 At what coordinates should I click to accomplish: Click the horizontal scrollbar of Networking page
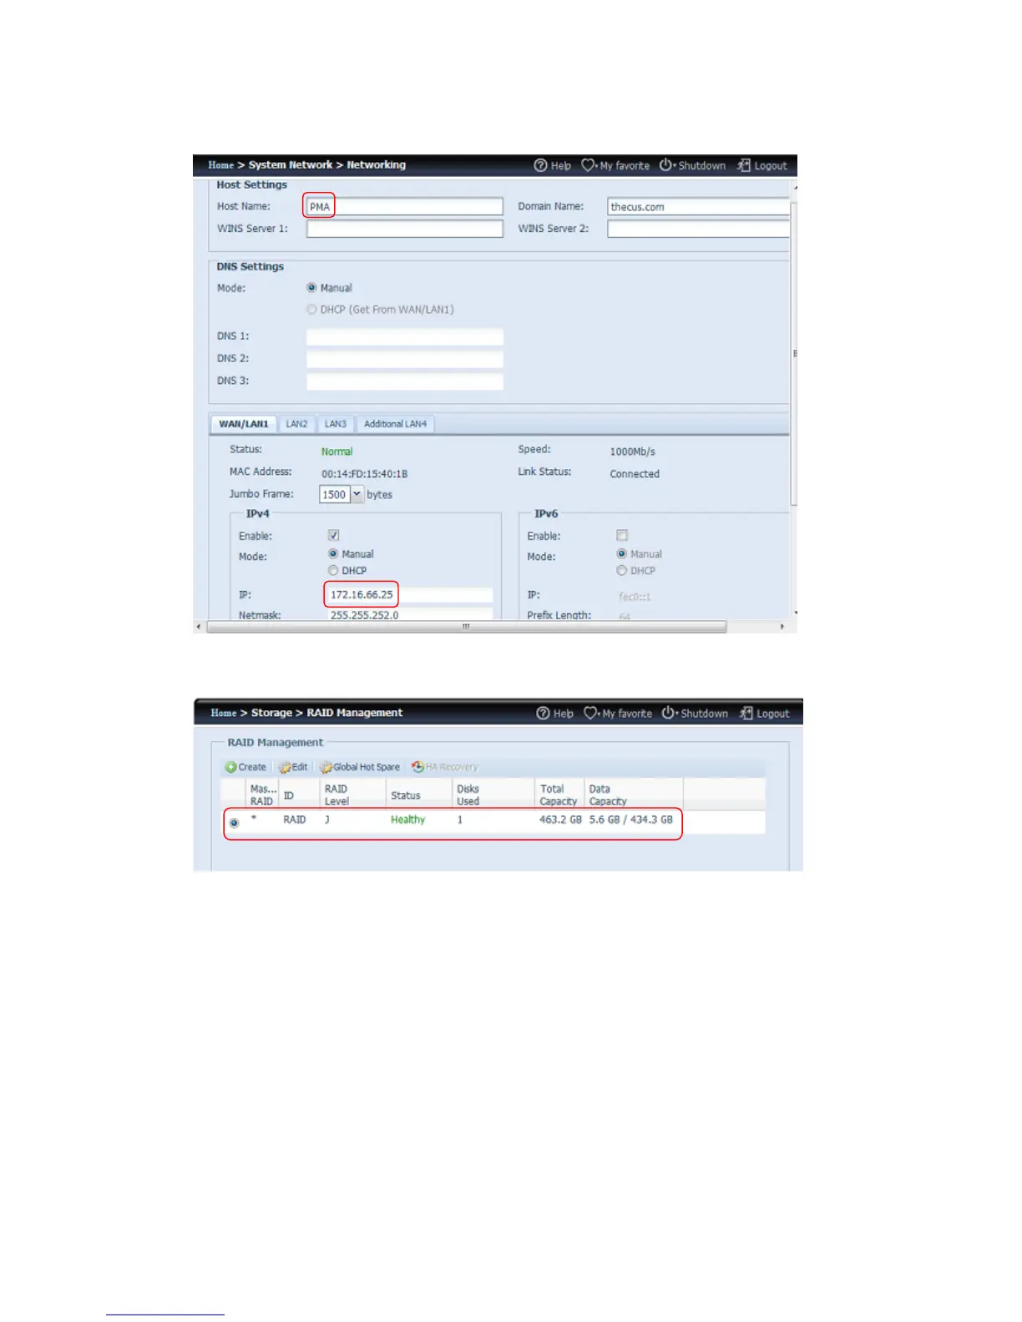pos(466,627)
